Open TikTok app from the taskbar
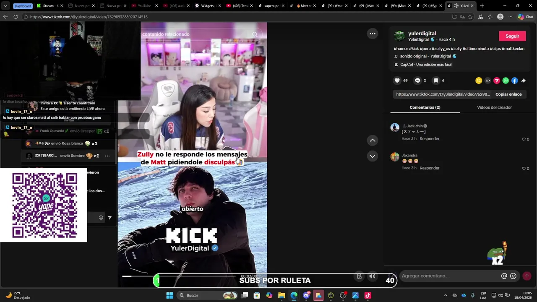The width and height of the screenshot is (537, 302). 368,295
